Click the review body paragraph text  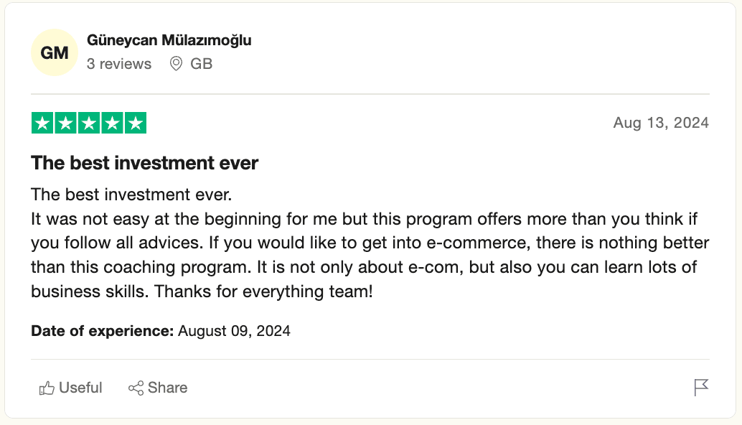[364, 243]
